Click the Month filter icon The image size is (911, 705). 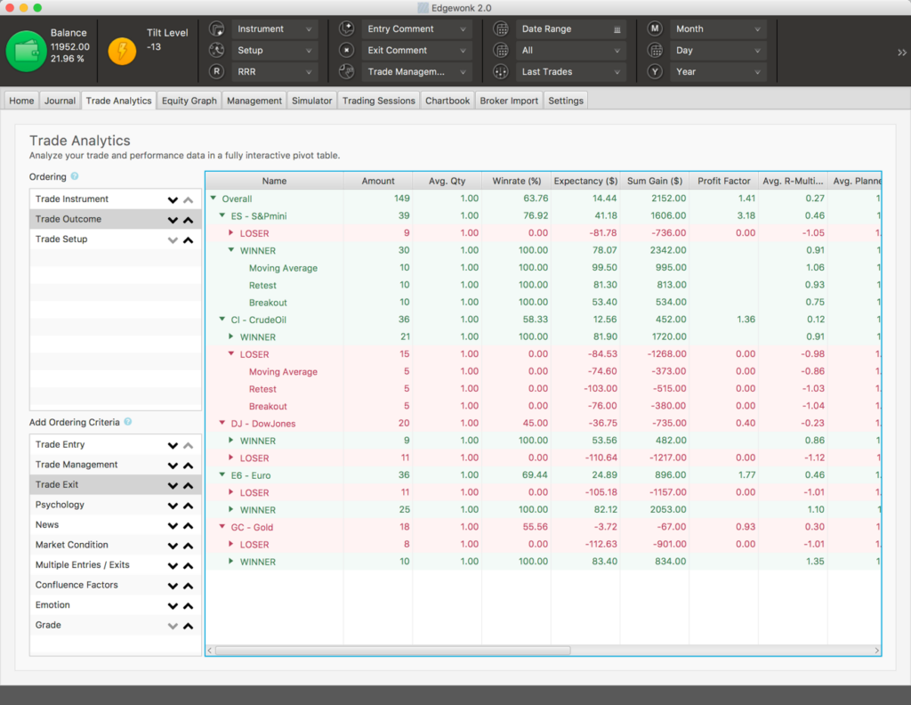point(654,28)
